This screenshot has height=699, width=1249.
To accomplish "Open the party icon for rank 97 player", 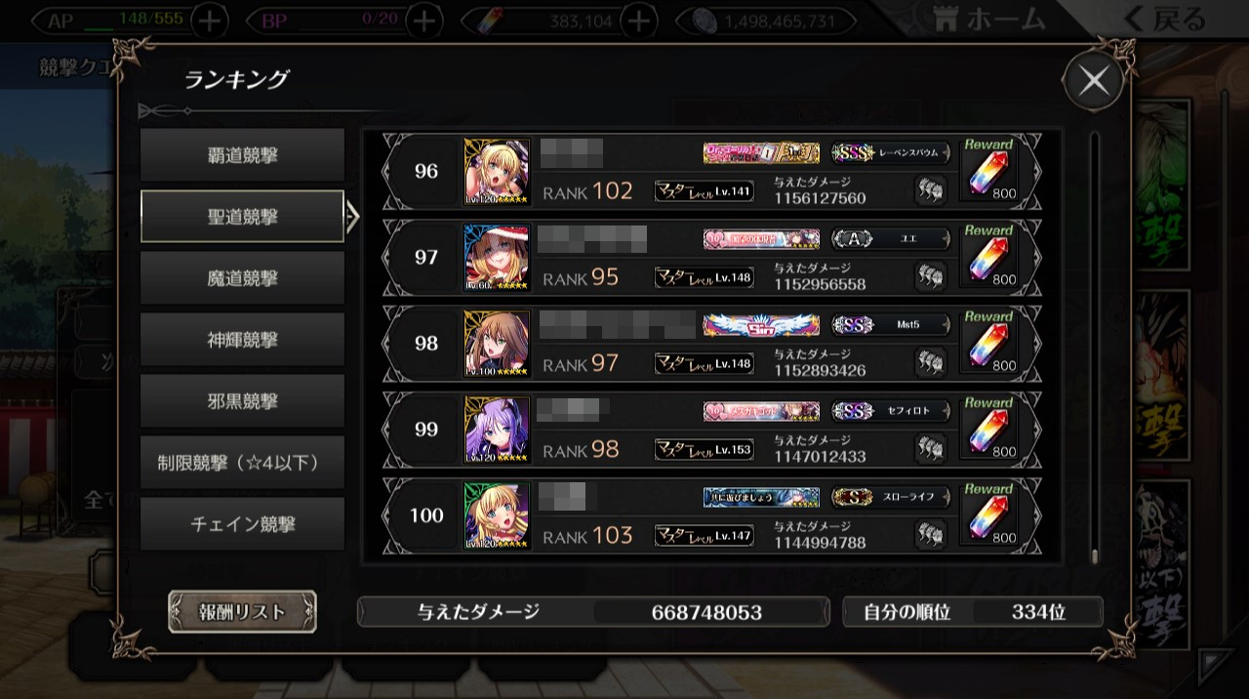I will pos(931,276).
